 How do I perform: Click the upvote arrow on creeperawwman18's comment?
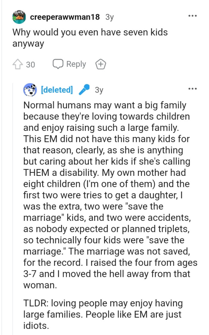click(19, 64)
